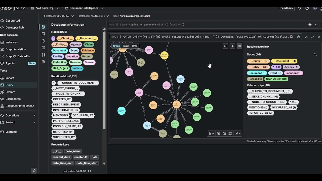Click the Feedback button

coord(287,8)
